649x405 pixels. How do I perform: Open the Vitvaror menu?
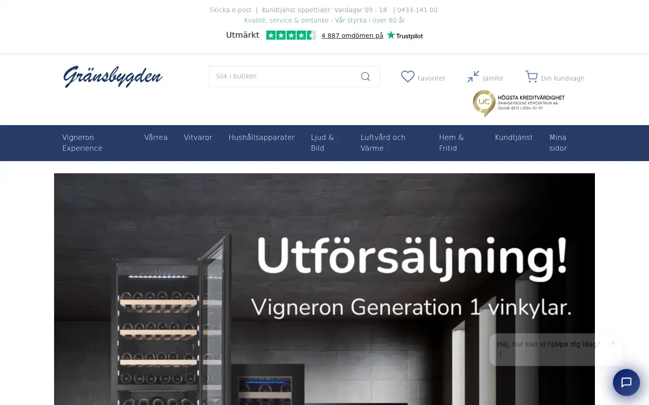pos(198,137)
